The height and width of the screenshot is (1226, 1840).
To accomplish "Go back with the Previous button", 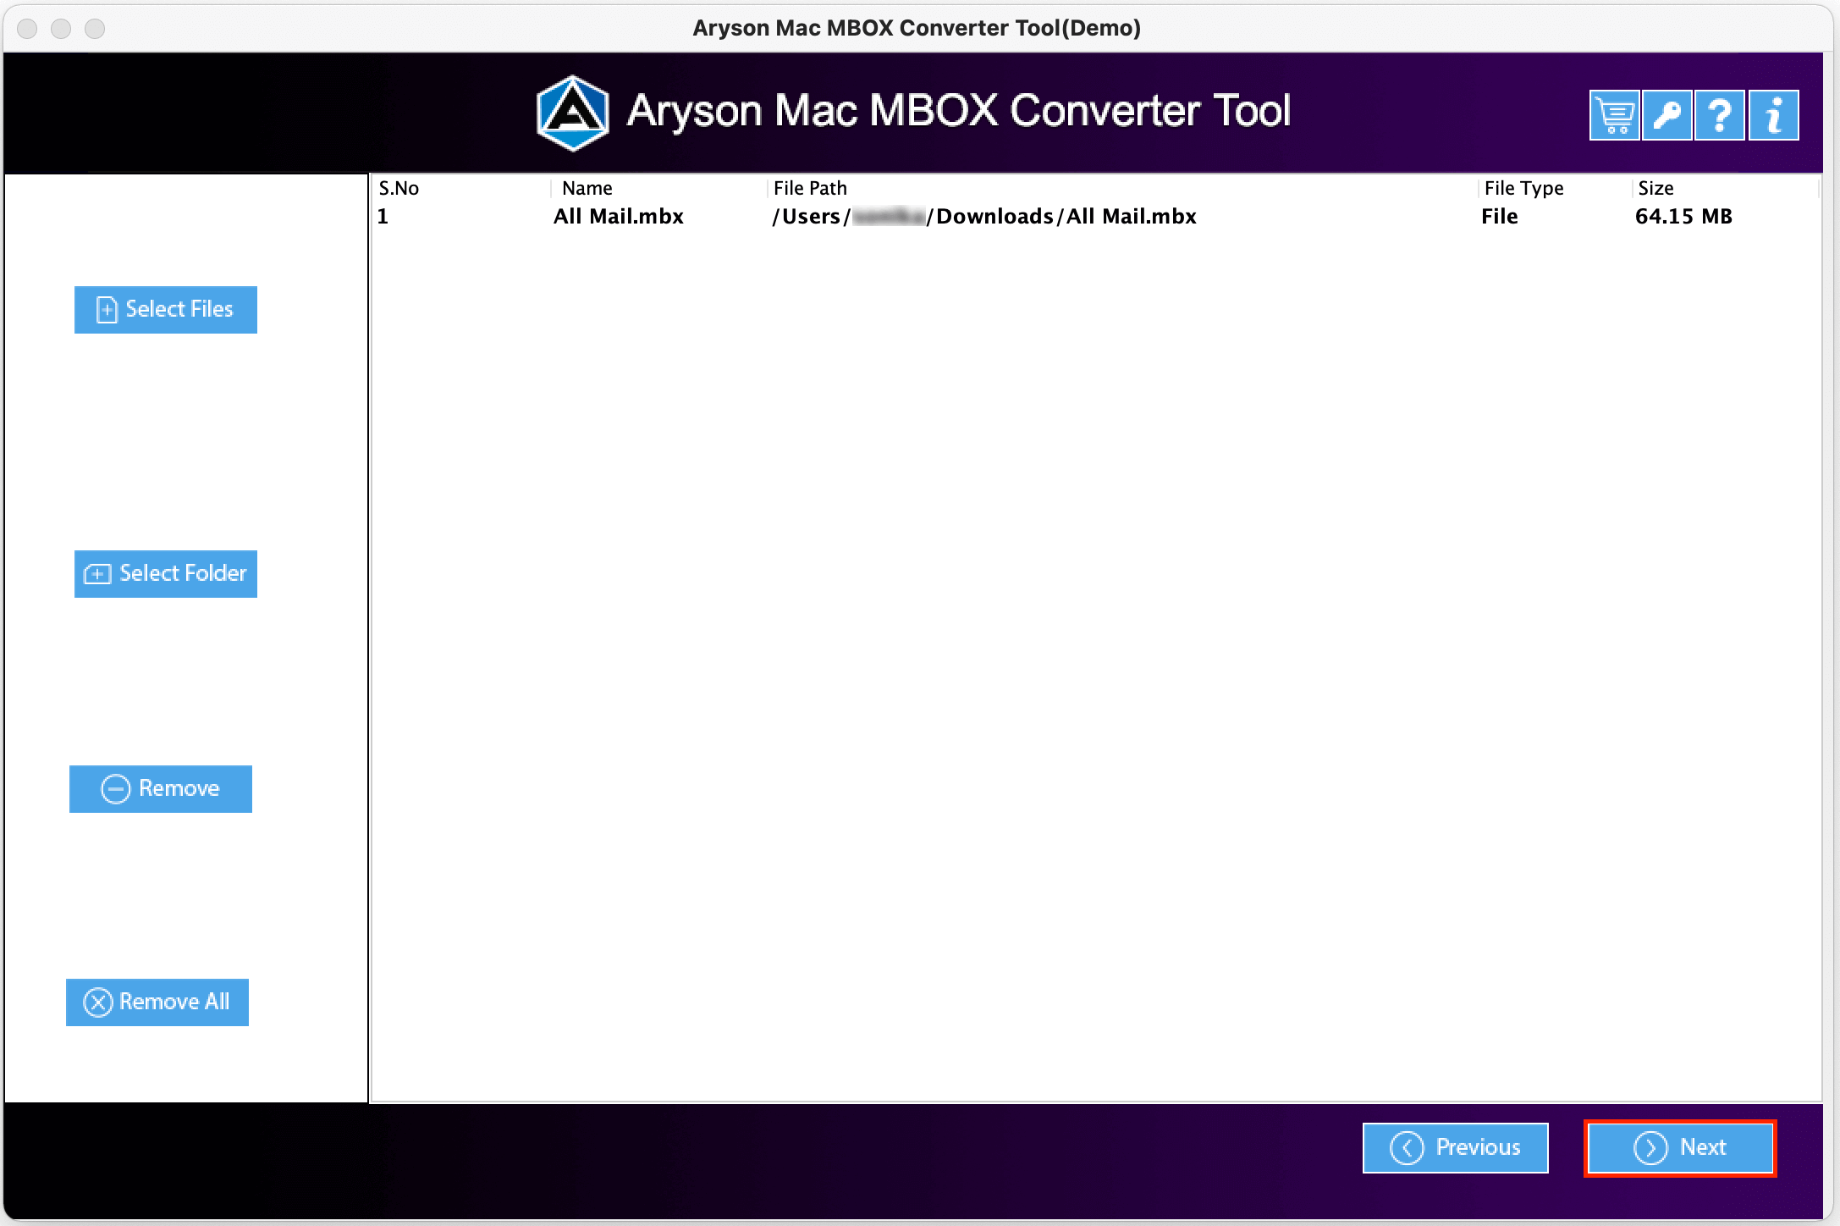I will (x=1456, y=1148).
